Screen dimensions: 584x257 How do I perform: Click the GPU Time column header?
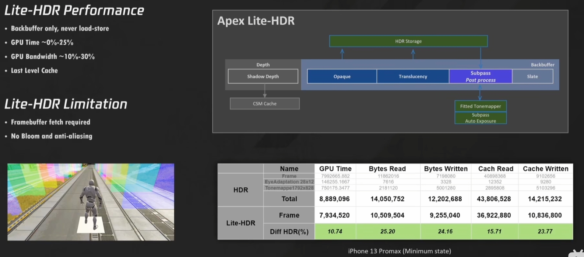point(335,169)
